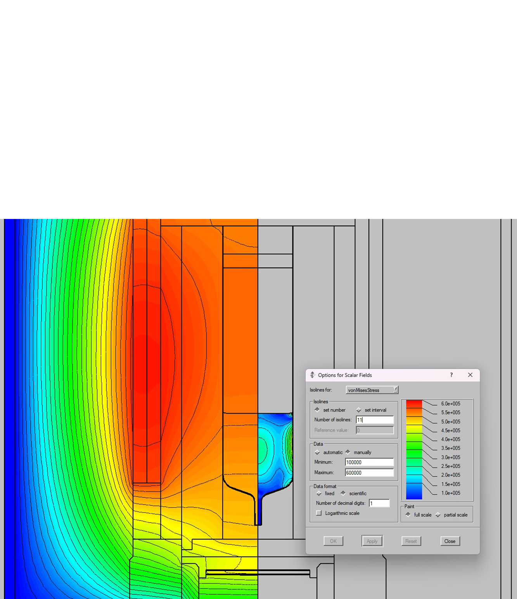This screenshot has height=599, width=517.
Task: Click the Maximum value input field
Action: point(369,473)
